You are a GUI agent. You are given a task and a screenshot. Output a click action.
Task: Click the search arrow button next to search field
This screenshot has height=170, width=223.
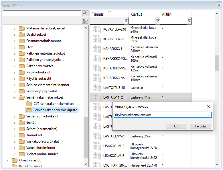tap(85, 13)
